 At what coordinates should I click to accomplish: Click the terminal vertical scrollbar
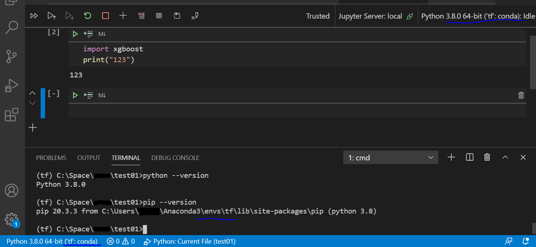534,228
